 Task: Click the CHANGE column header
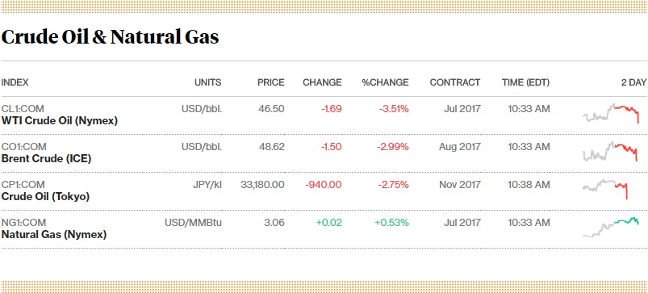tap(322, 82)
